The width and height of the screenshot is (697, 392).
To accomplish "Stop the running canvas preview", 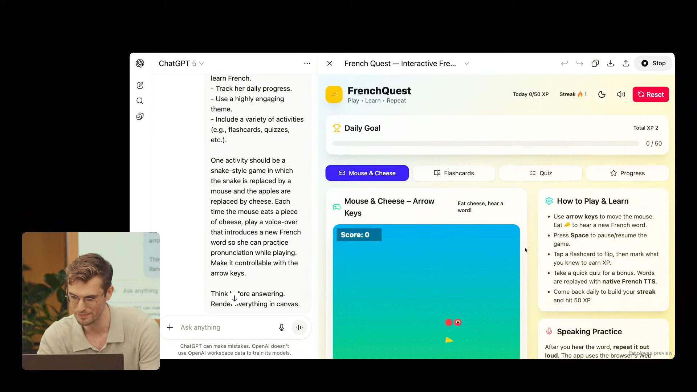I will 653,64.
